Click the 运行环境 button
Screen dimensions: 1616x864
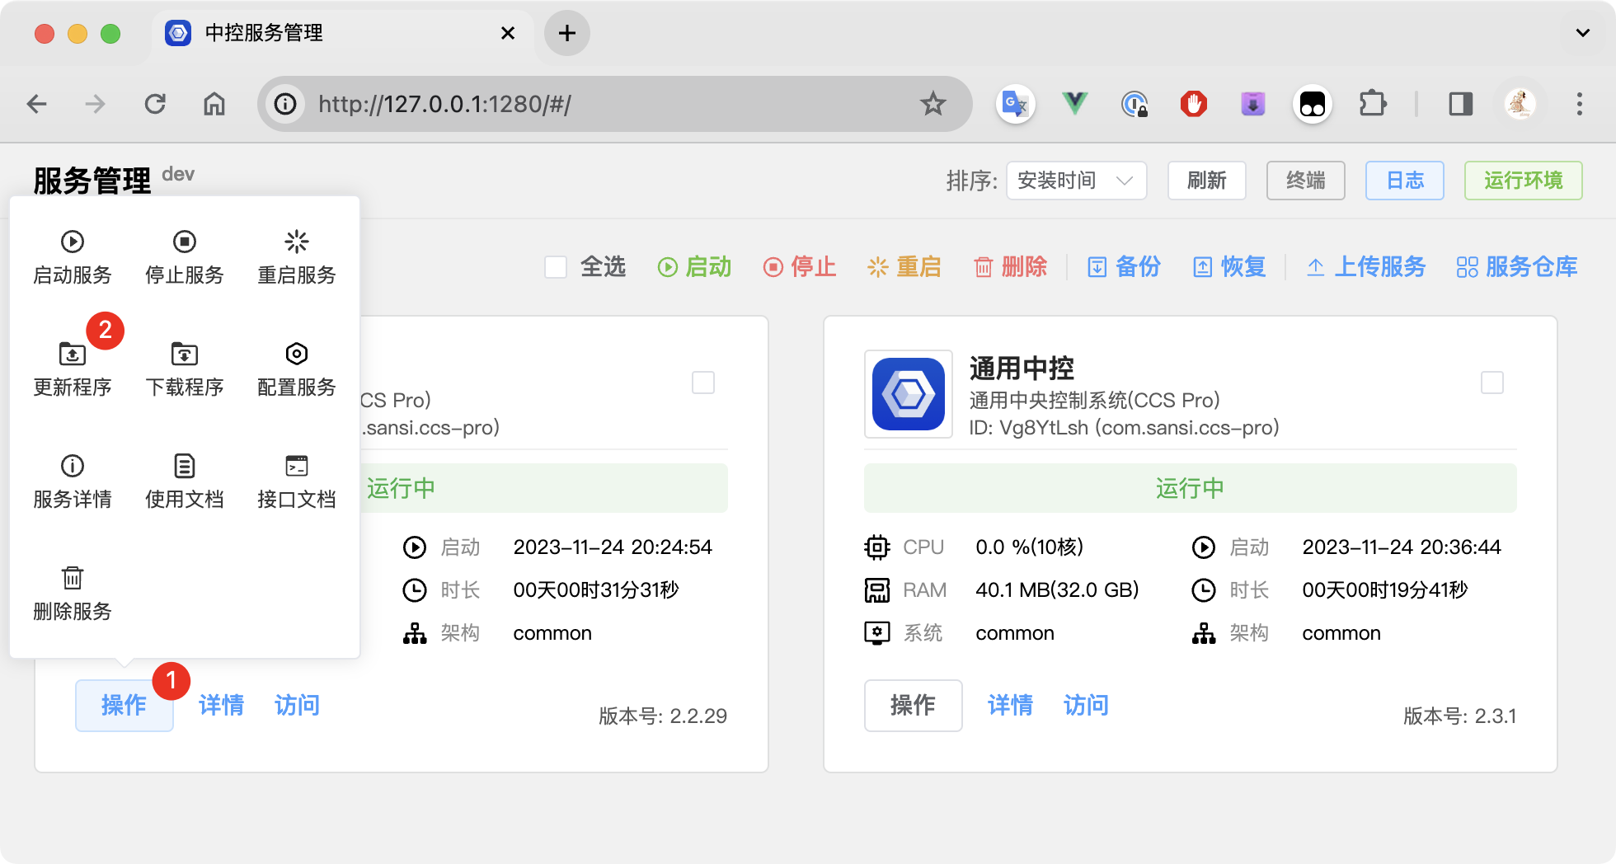(1523, 181)
